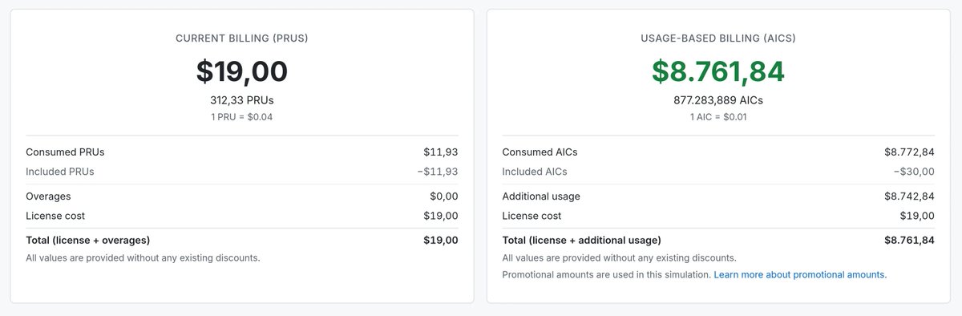Select the '$0,00' Overages value
This screenshot has width=962, height=316.
pyautogui.click(x=444, y=196)
